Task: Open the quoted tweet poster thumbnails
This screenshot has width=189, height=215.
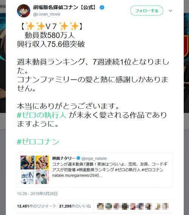Action: [35, 170]
